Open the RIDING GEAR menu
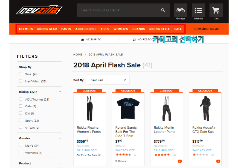 pyautogui.click(x=47, y=29)
